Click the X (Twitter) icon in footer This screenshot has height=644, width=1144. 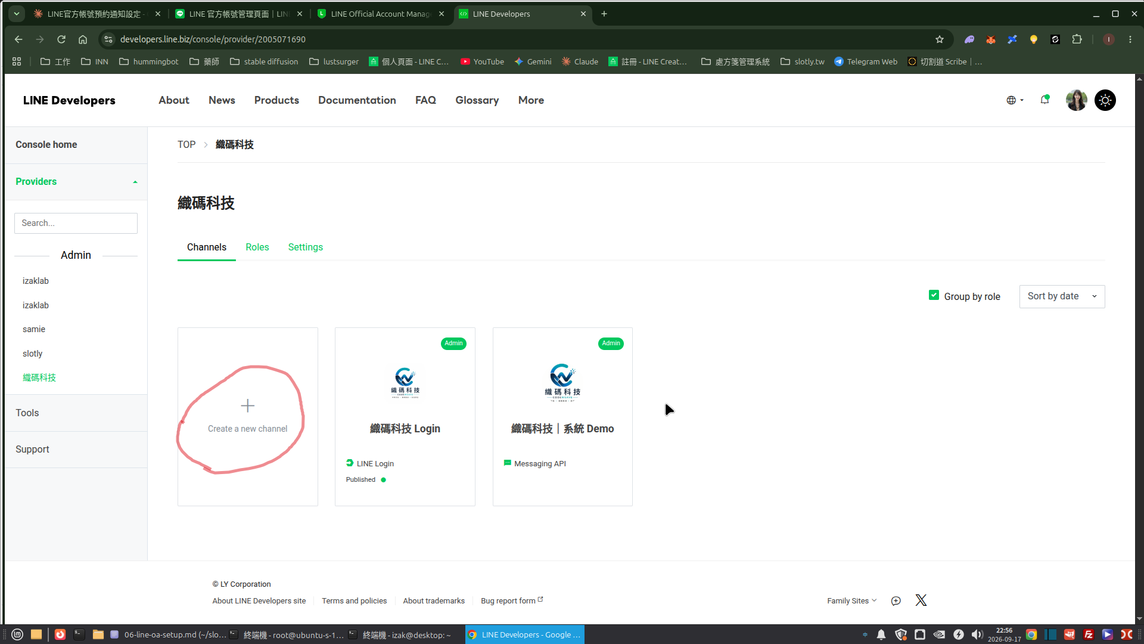[921, 600]
